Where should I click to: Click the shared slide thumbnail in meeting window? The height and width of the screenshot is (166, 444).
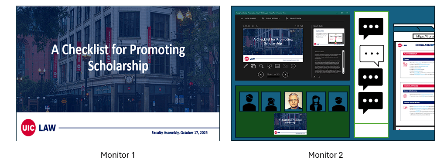point(290,124)
